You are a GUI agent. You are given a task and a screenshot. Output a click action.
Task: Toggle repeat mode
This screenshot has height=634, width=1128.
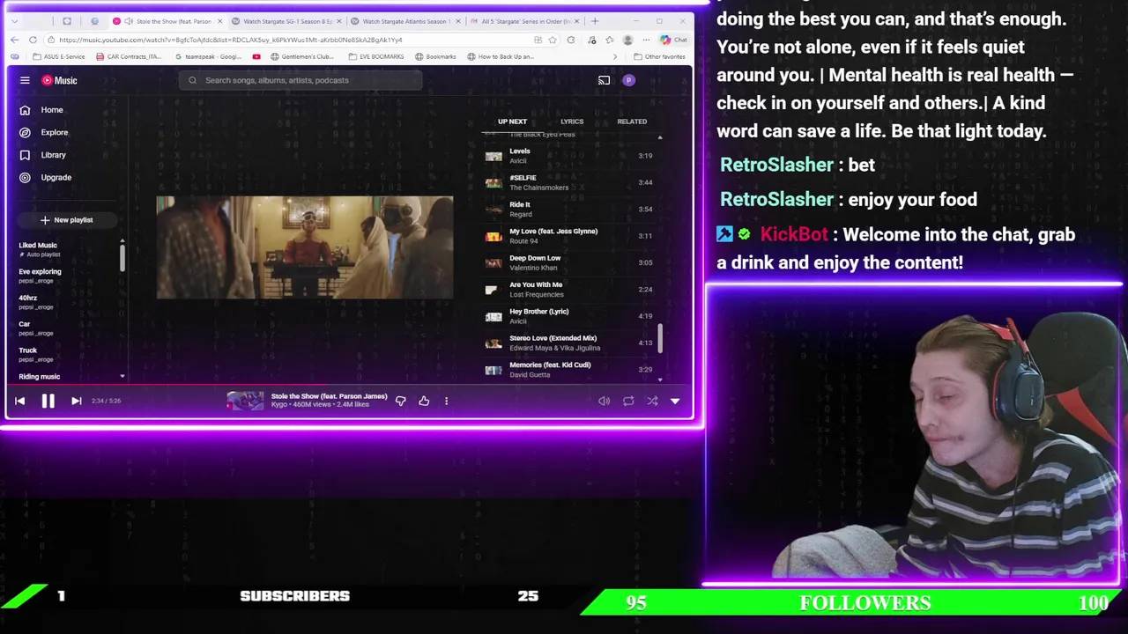tap(628, 401)
